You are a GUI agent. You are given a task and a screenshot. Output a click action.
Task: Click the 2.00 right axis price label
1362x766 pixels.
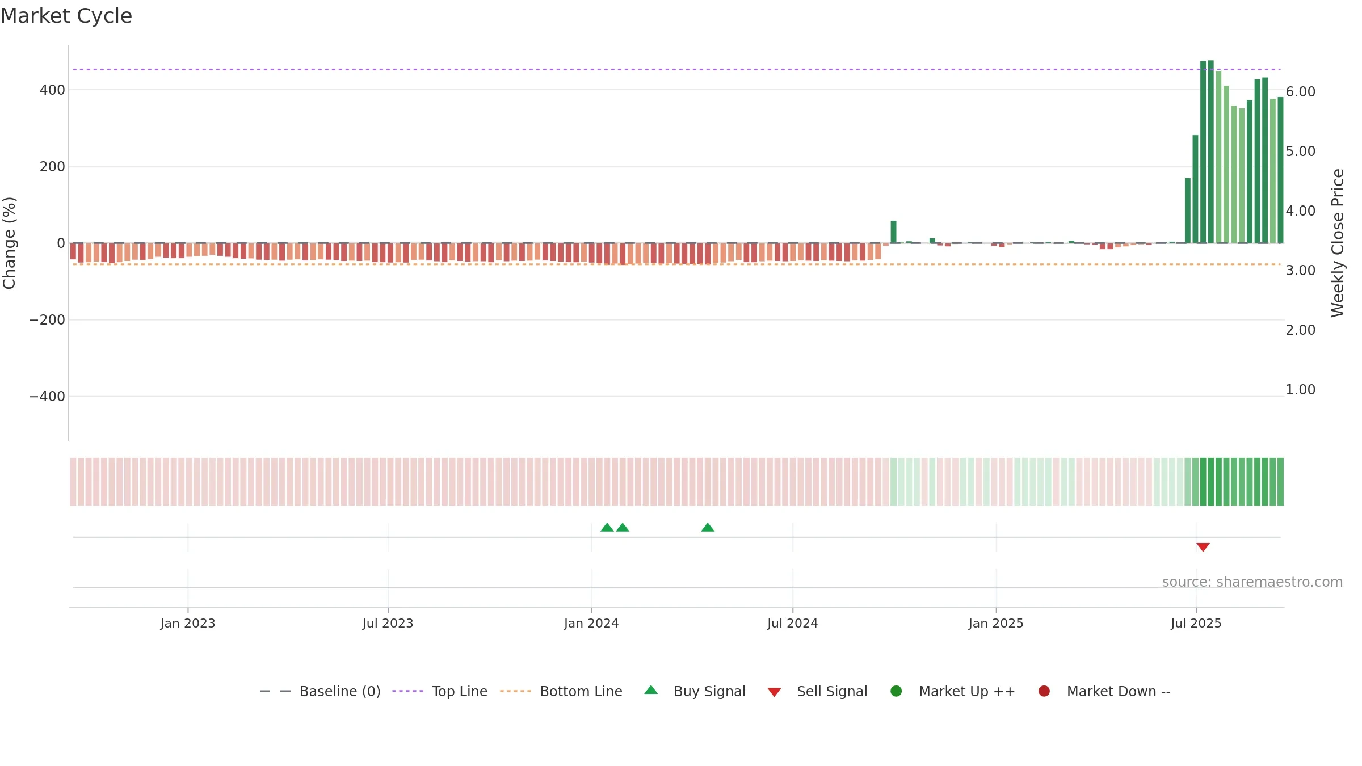click(x=1301, y=330)
